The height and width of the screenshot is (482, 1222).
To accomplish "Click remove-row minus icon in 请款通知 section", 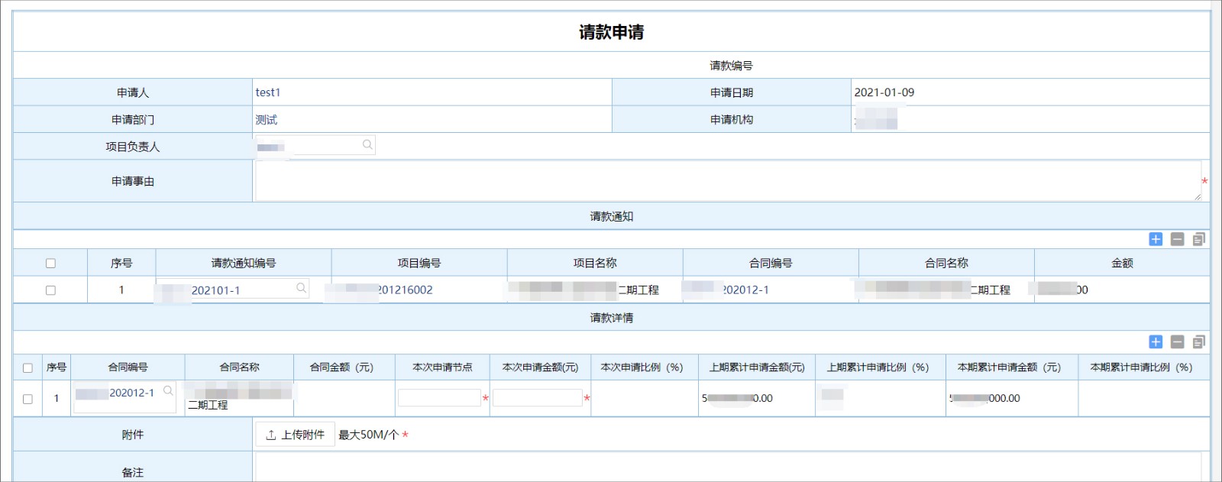I will coord(1177,239).
